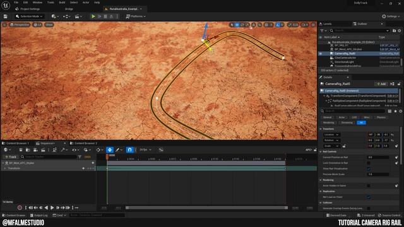Image resolution: width=404 pixels, height=227 pixels.
Task: Enable Generate Overlap Events During Level checkbox
Action: [x=369, y=209]
